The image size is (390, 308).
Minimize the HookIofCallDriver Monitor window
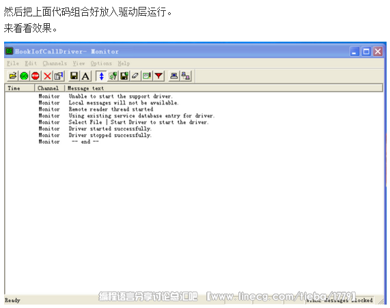pyautogui.click(x=354, y=51)
